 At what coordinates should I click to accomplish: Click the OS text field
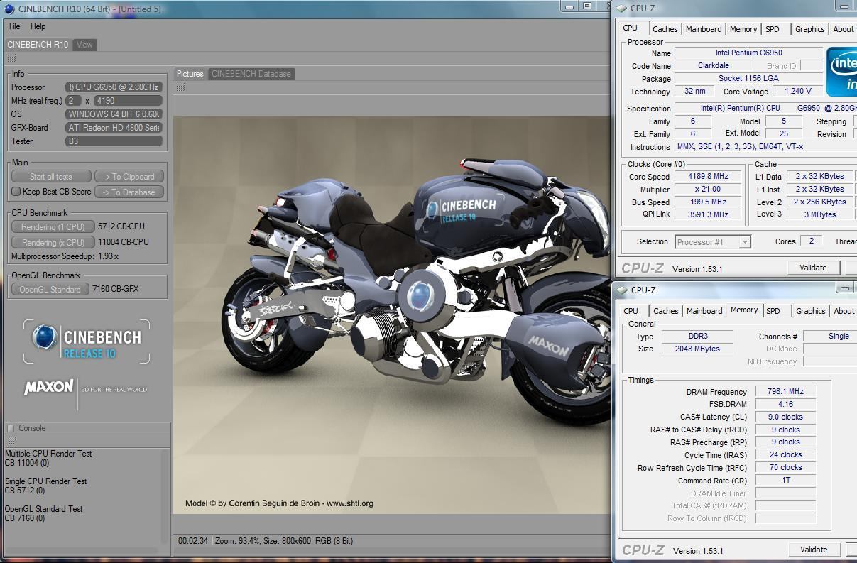114,114
